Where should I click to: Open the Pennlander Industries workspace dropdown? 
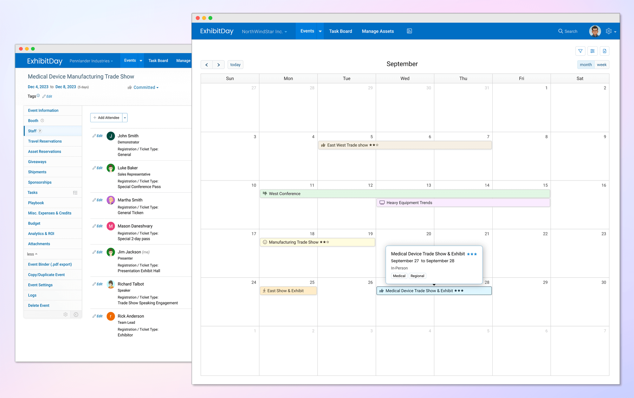(91, 61)
